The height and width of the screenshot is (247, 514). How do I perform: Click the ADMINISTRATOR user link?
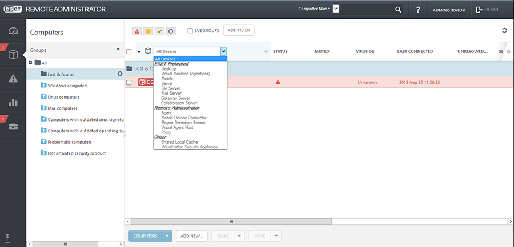tap(449, 10)
